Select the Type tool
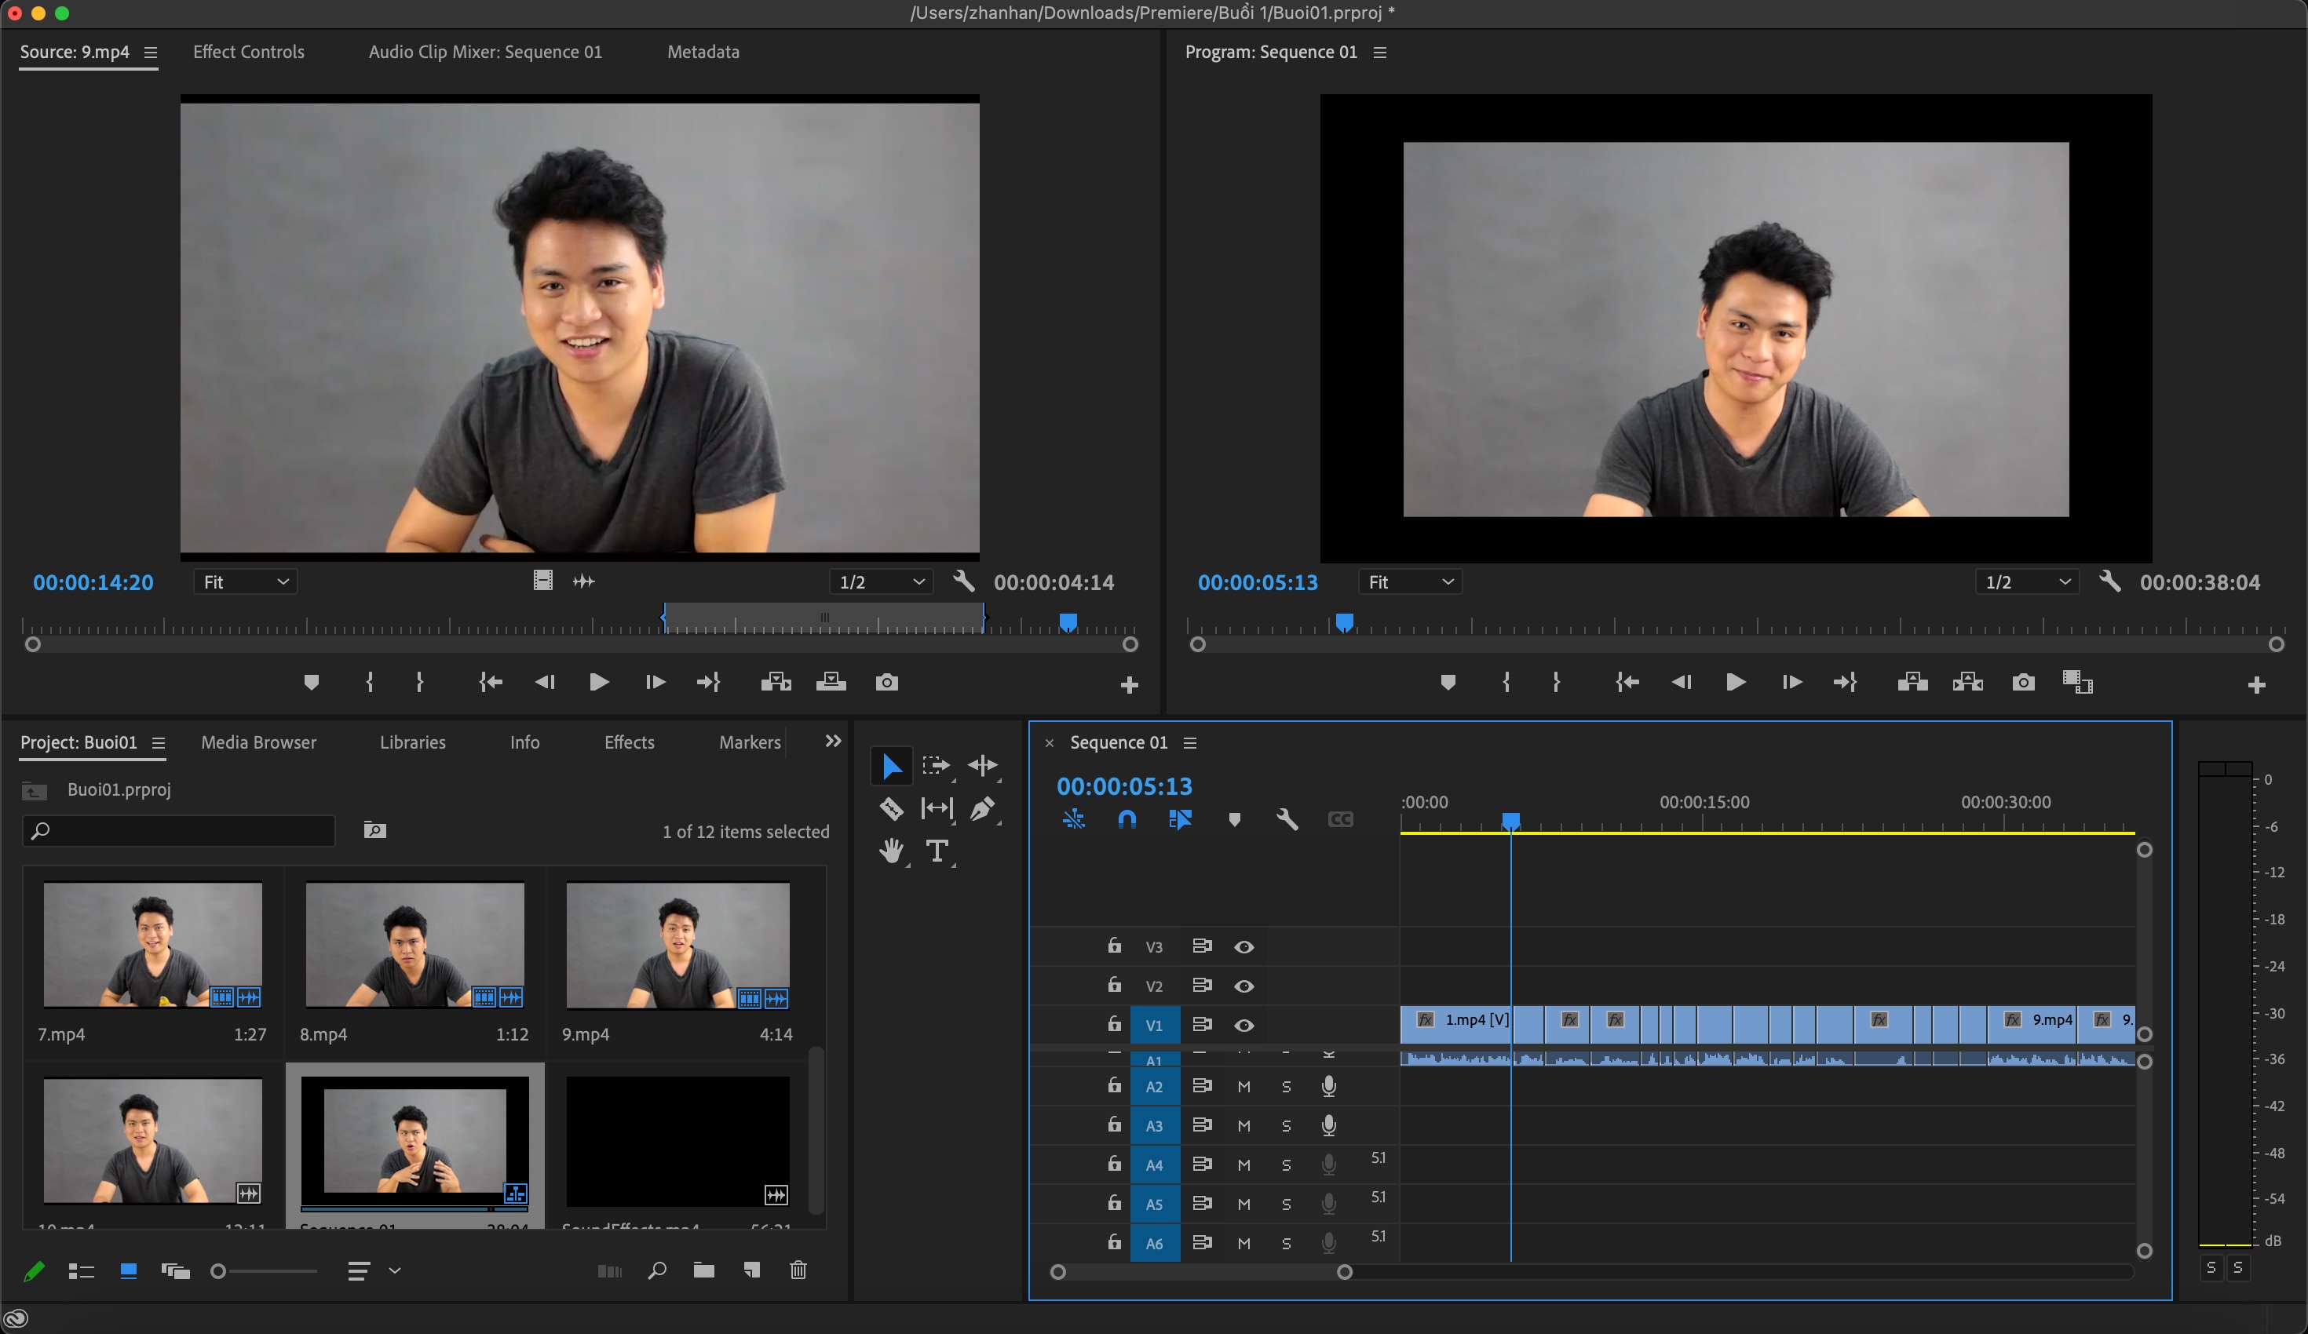 click(x=936, y=851)
